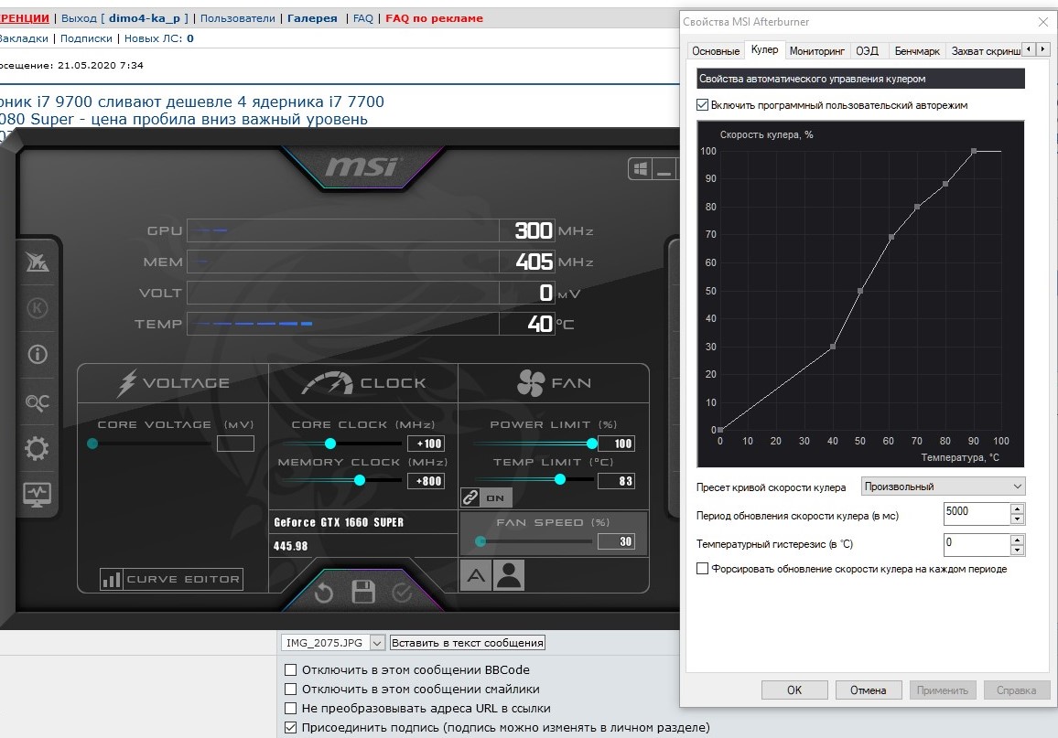Viewport: 1058px width, 738px height.
Task: Enable forcing fan speed update each period
Action: tap(702, 569)
